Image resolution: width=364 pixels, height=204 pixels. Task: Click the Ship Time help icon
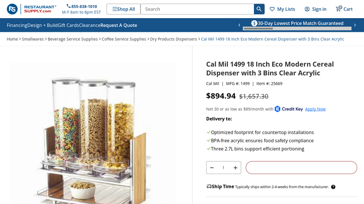(x=333, y=187)
